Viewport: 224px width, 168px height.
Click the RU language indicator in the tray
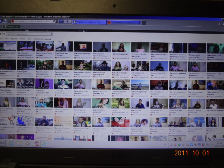coord(166,145)
